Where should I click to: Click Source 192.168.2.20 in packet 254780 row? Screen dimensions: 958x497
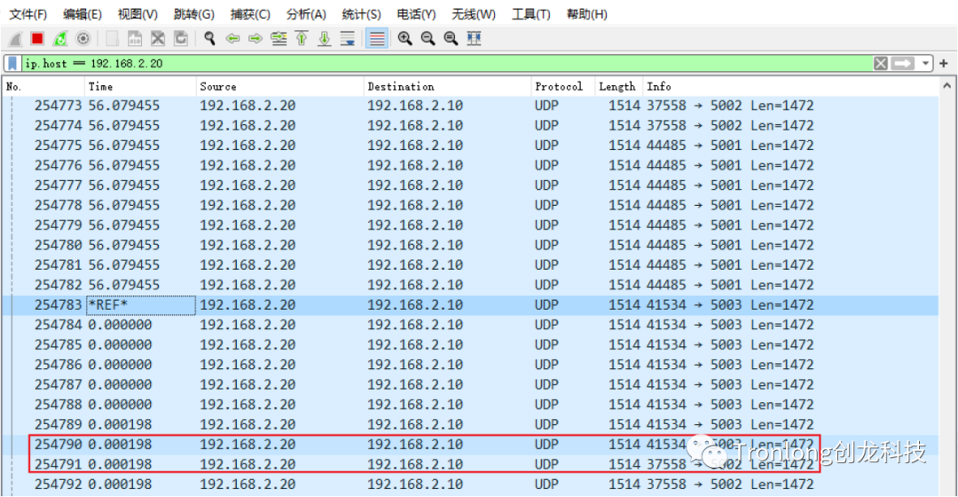pos(247,245)
